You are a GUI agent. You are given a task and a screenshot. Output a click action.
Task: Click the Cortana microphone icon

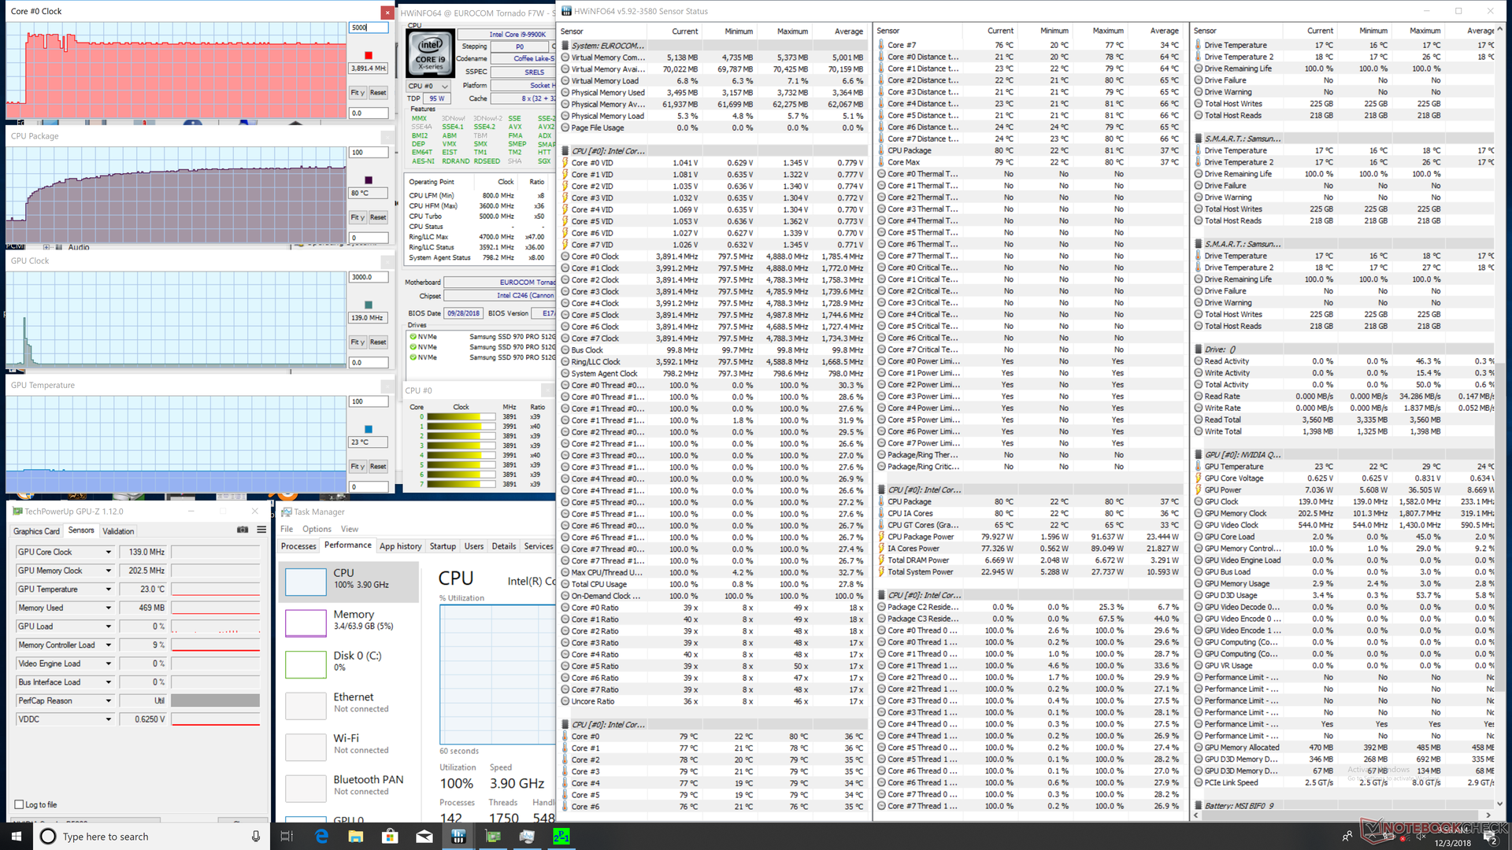coord(255,837)
